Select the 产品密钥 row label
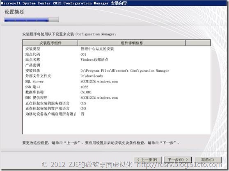 [x=32, y=65]
